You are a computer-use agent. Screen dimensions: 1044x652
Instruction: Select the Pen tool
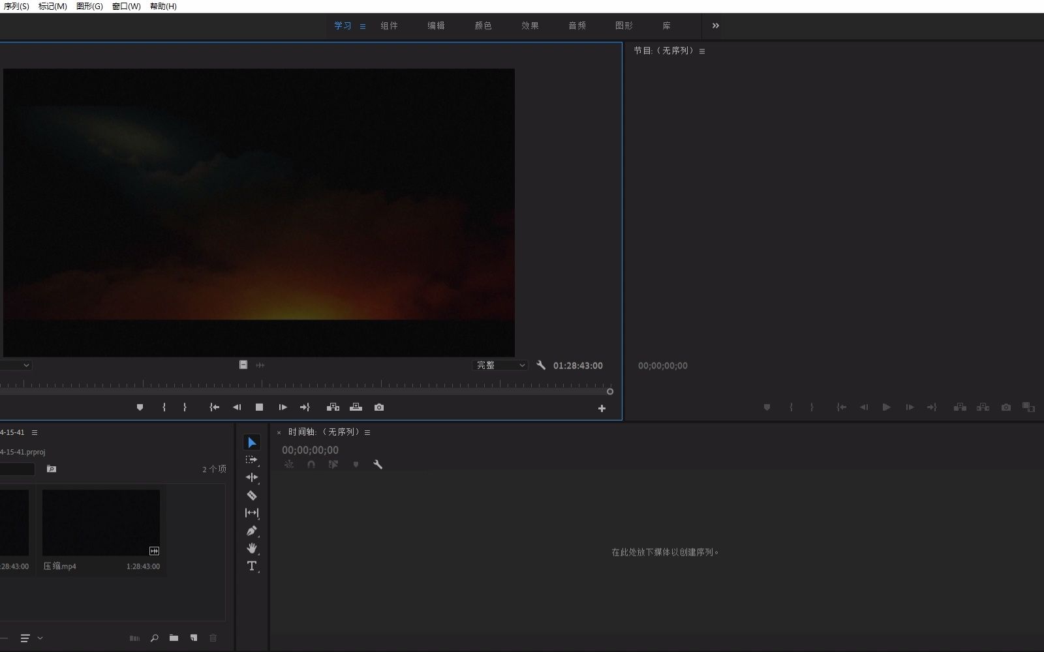[x=252, y=531]
